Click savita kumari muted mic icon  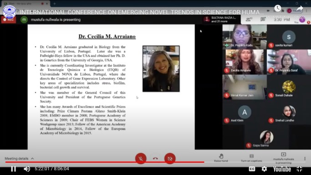(271, 46)
